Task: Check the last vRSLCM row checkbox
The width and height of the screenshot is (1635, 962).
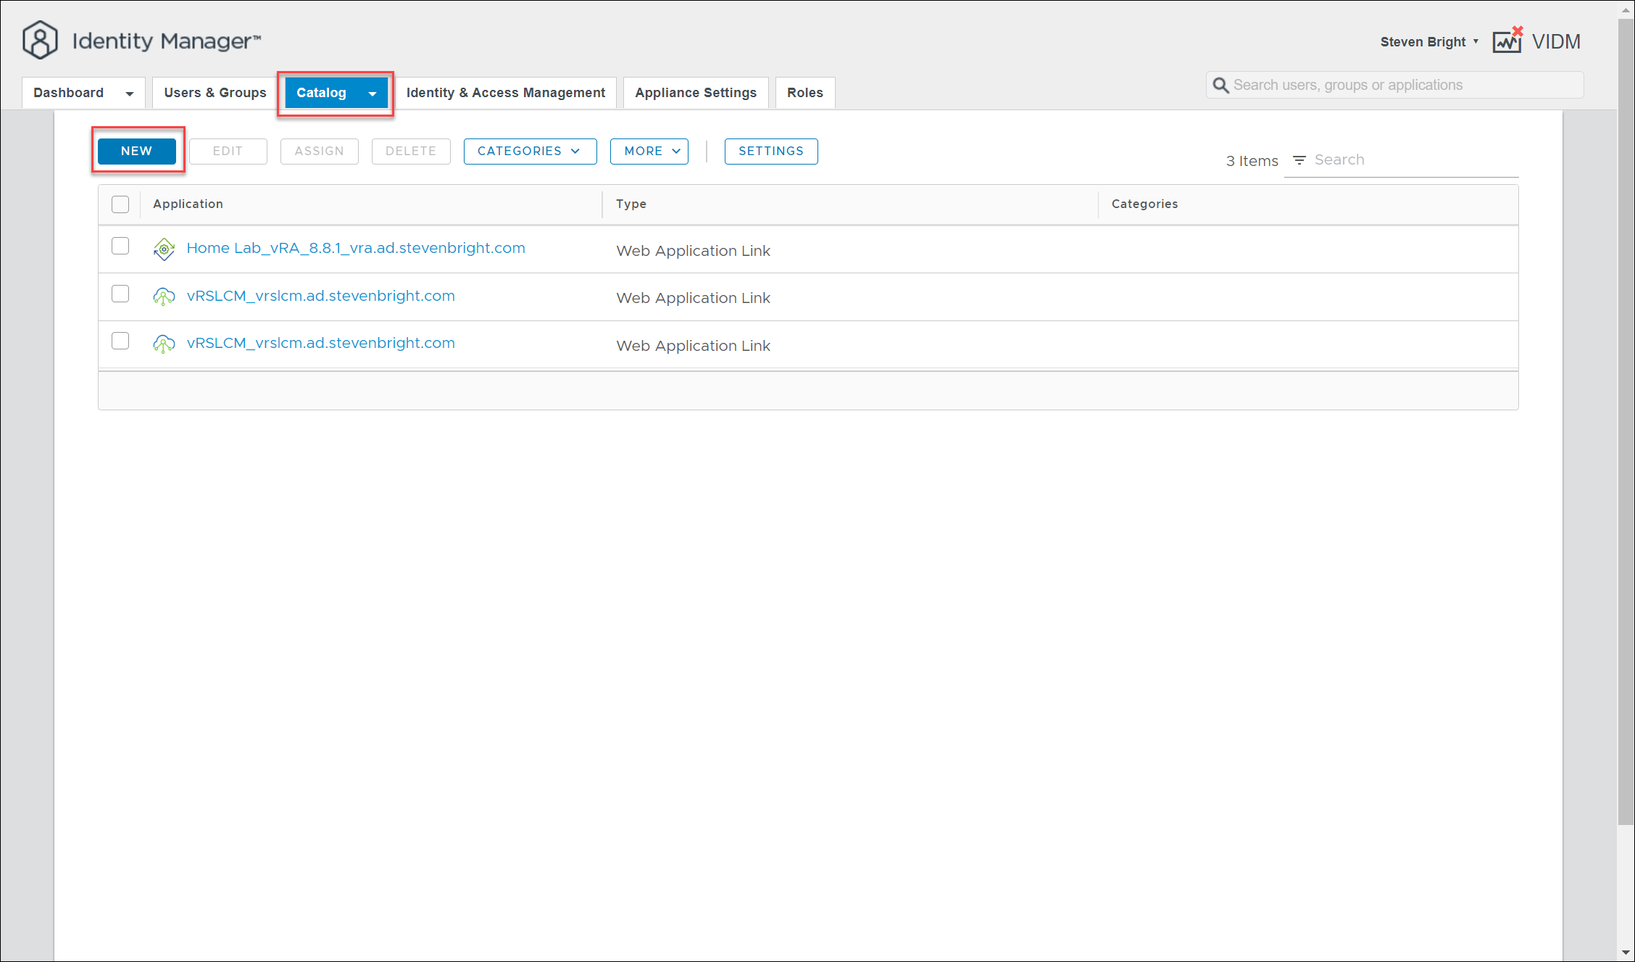Action: coord(120,341)
